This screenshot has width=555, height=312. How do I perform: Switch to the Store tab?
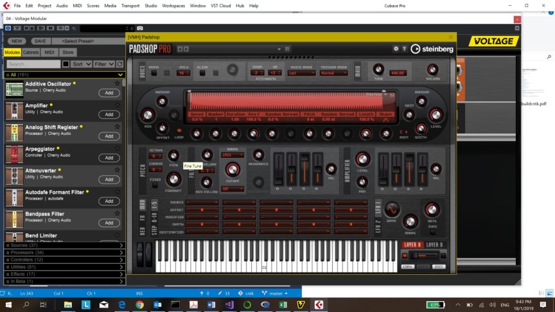[67, 52]
